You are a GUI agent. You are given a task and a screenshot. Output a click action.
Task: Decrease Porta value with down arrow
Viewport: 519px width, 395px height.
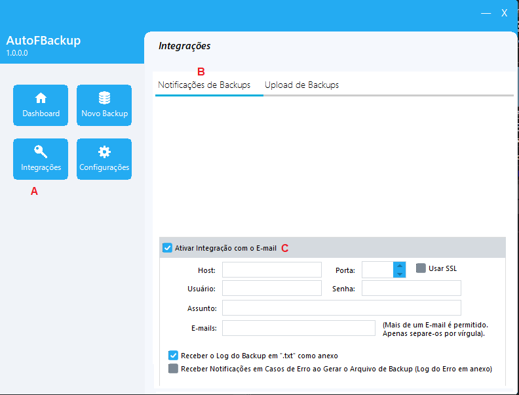coord(400,274)
